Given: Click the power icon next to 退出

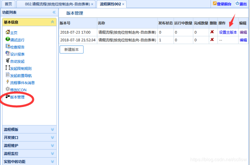Looking at the screenshot, I should pyautogui.click(x=237, y=3).
